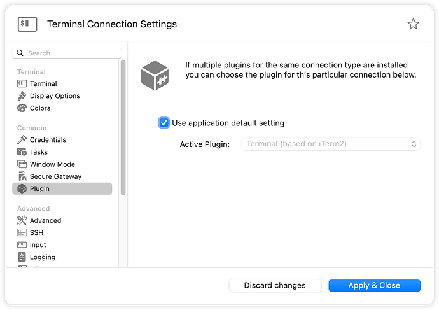Click the Colors palette icon
439x310 pixels.
tap(22, 108)
